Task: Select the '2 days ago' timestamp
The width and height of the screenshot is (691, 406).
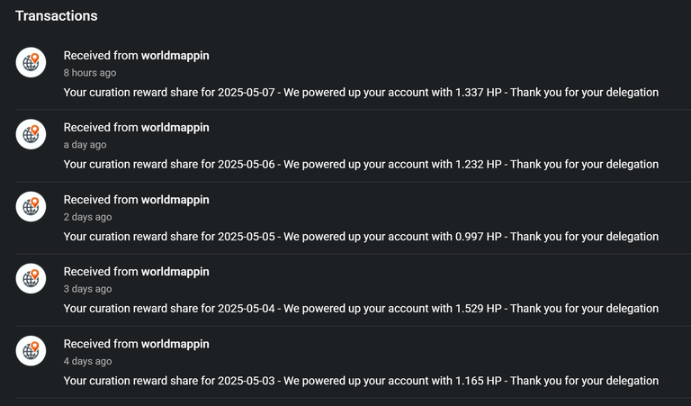Action: (87, 217)
